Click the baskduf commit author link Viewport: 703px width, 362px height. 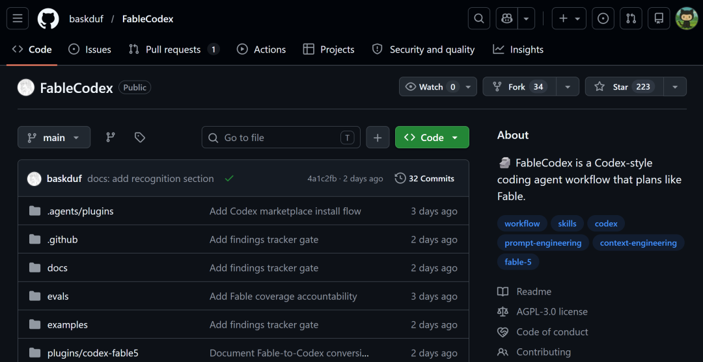(x=64, y=179)
